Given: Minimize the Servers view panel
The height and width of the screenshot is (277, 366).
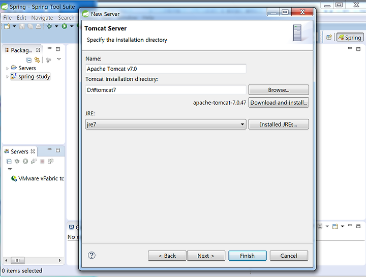Looking at the screenshot, I should click(x=49, y=149).
